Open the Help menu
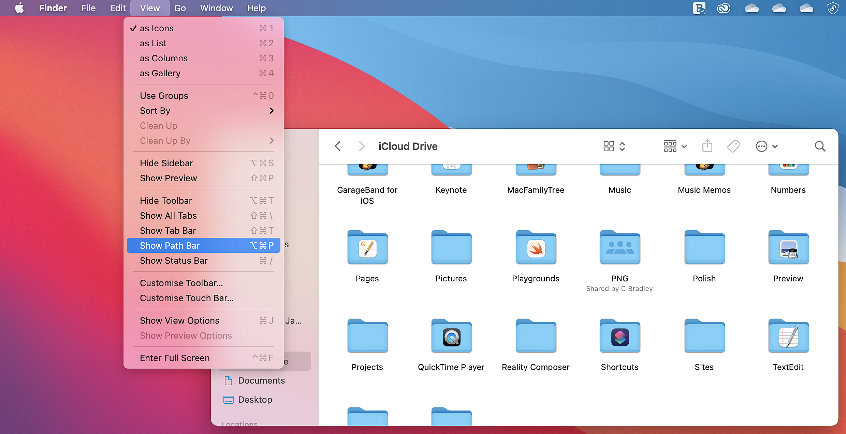846x434 pixels. click(256, 8)
